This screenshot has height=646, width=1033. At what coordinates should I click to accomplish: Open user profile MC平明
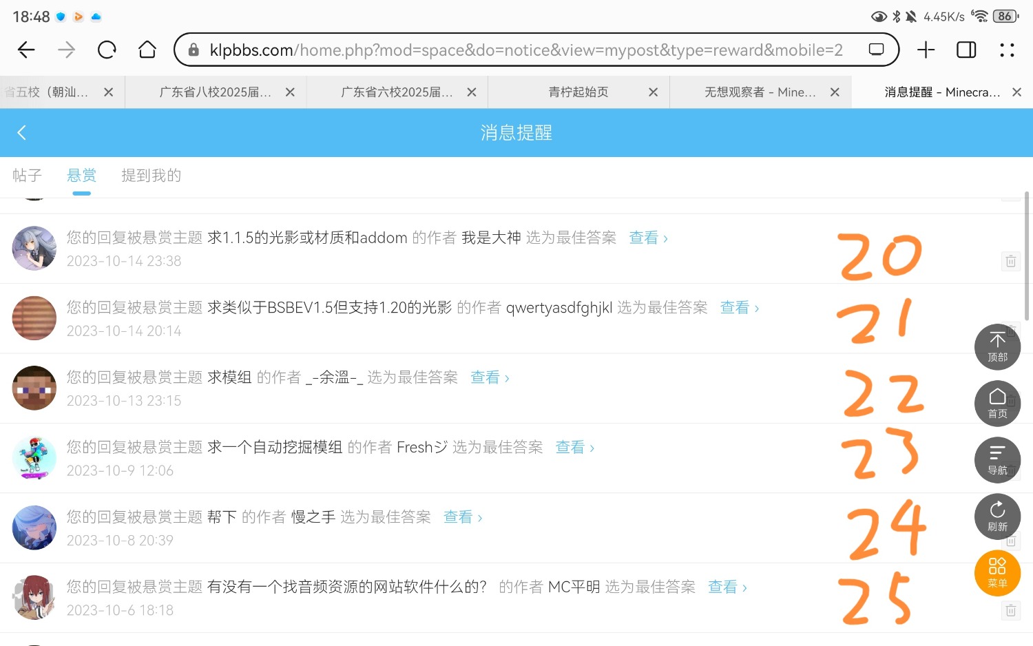coord(574,587)
